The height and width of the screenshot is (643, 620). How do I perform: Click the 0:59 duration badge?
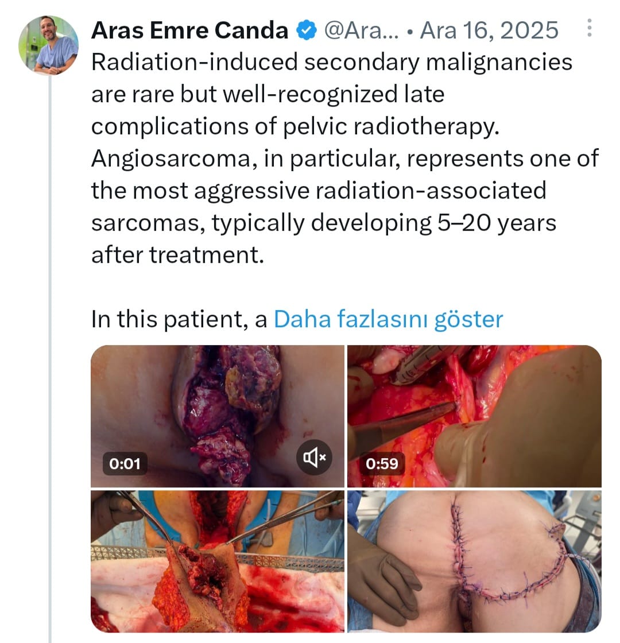coord(382,464)
